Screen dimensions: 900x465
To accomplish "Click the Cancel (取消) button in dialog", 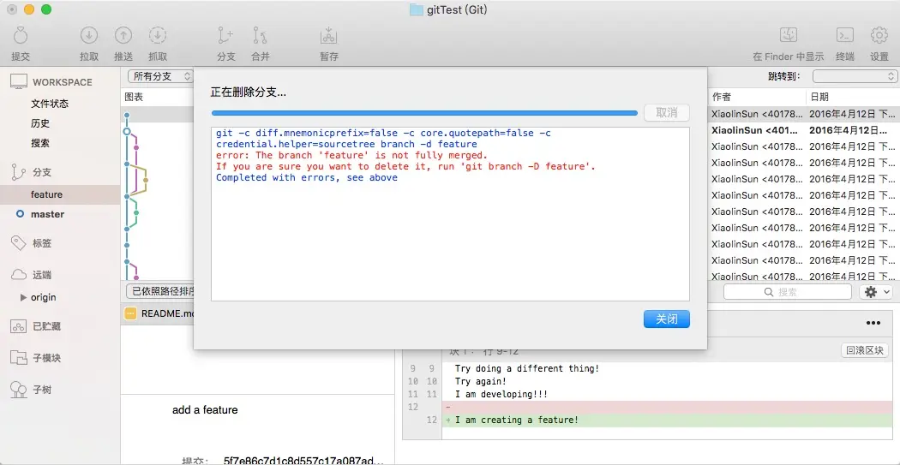I will pos(666,112).
